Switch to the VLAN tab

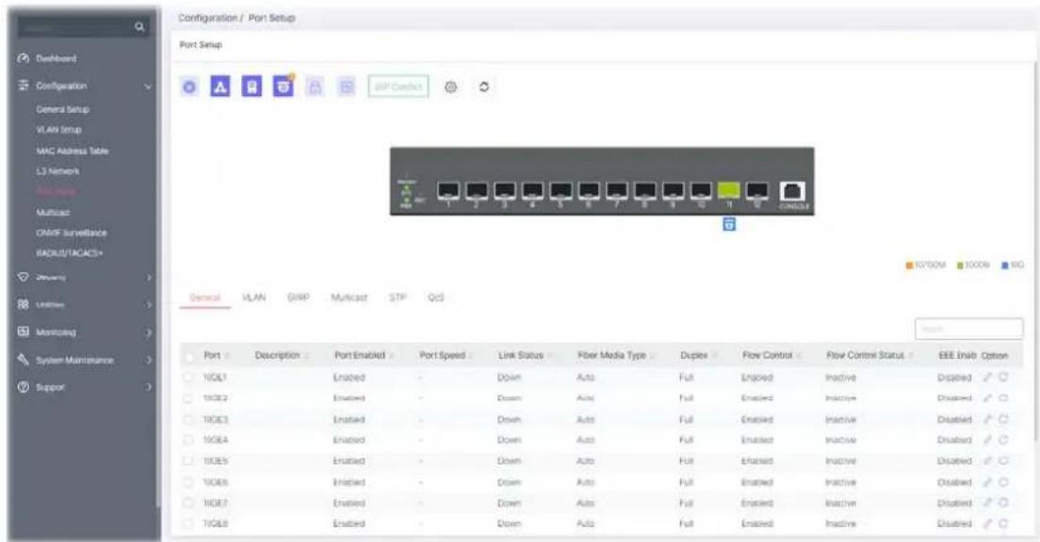pyautogui.click(x=254, y=297)
